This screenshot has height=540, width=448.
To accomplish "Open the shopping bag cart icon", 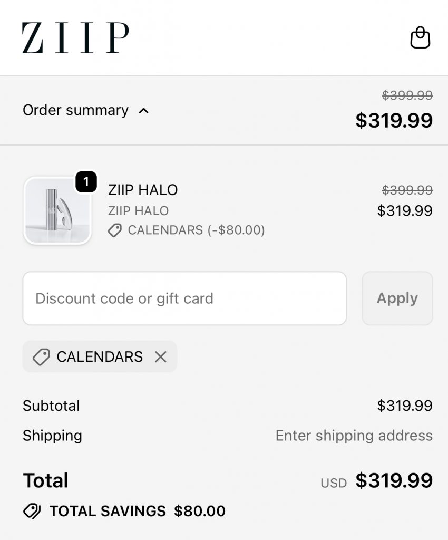I will coord(420,38).
